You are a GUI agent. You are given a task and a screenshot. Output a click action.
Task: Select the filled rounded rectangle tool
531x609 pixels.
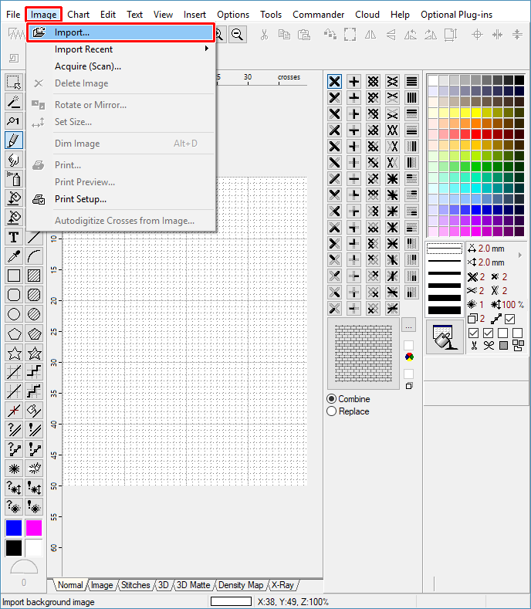click(34, 295)
